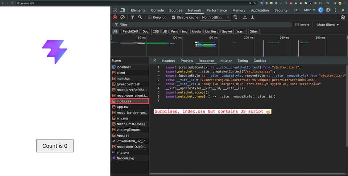Open Initiator tab of request

[x=225, y=61]
